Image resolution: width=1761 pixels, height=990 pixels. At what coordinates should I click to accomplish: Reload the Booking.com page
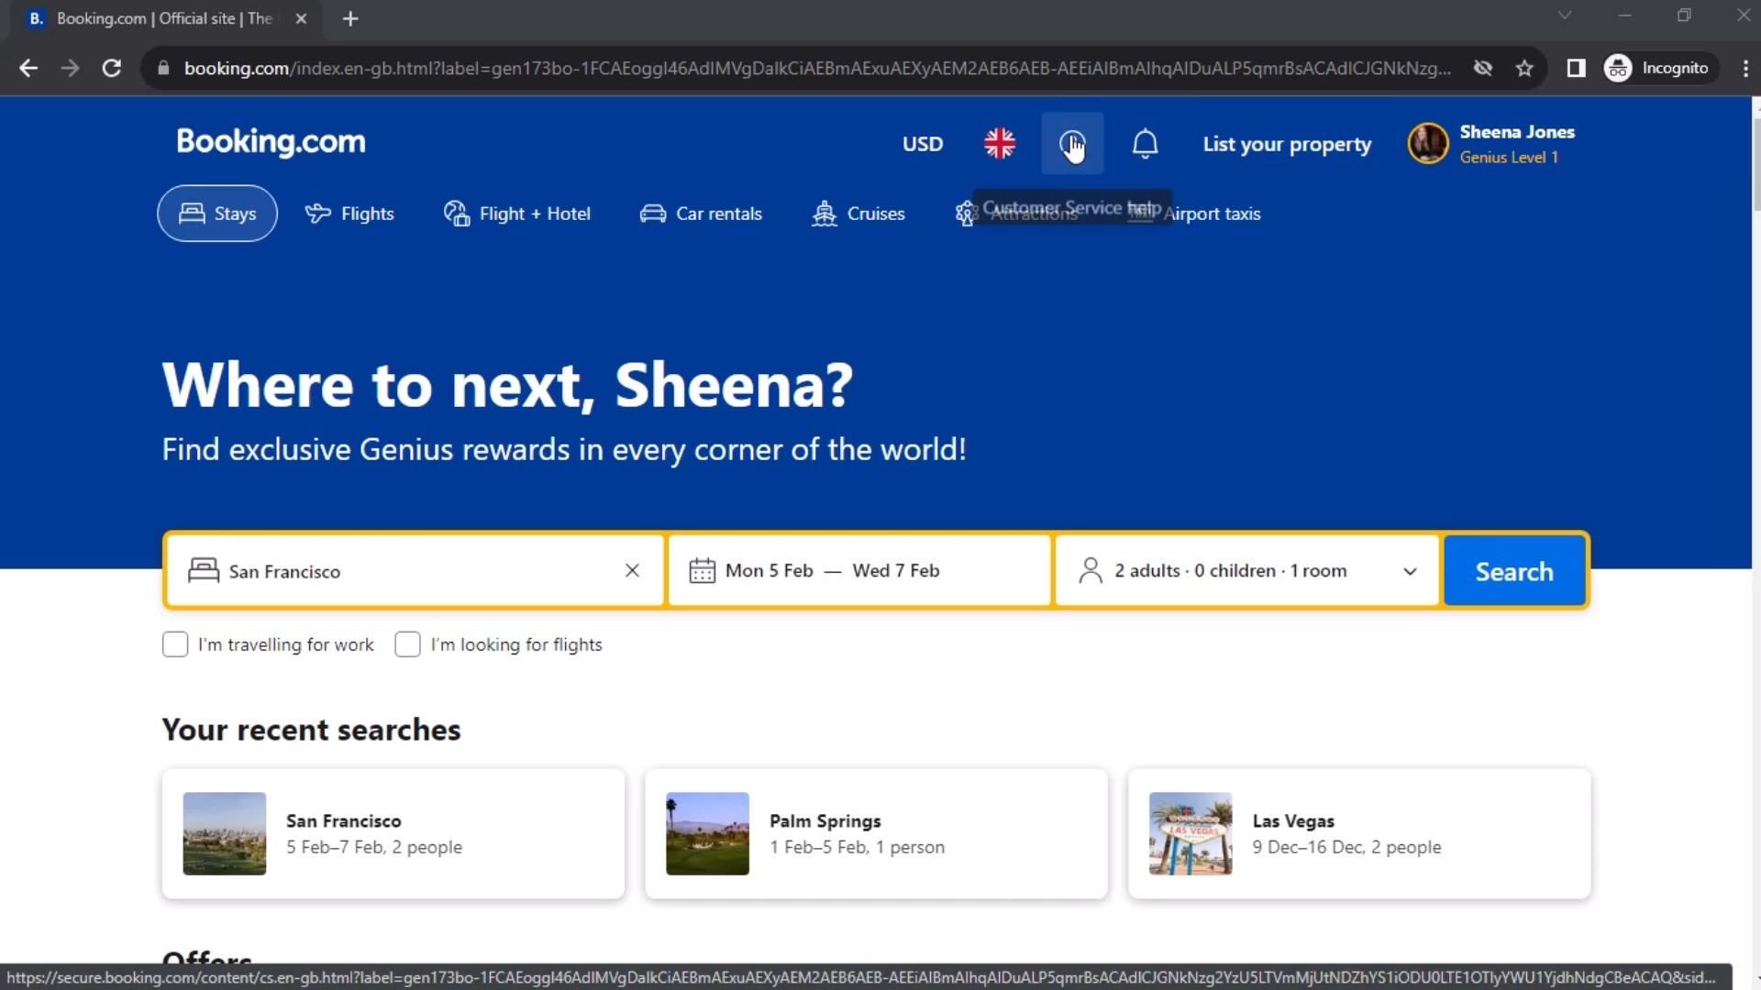point(111,68)
